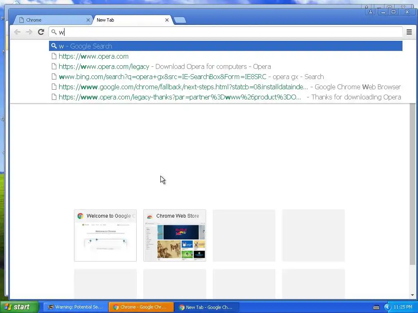Maximize the Chrome window

pyautogui.click(x=393, y=12)
